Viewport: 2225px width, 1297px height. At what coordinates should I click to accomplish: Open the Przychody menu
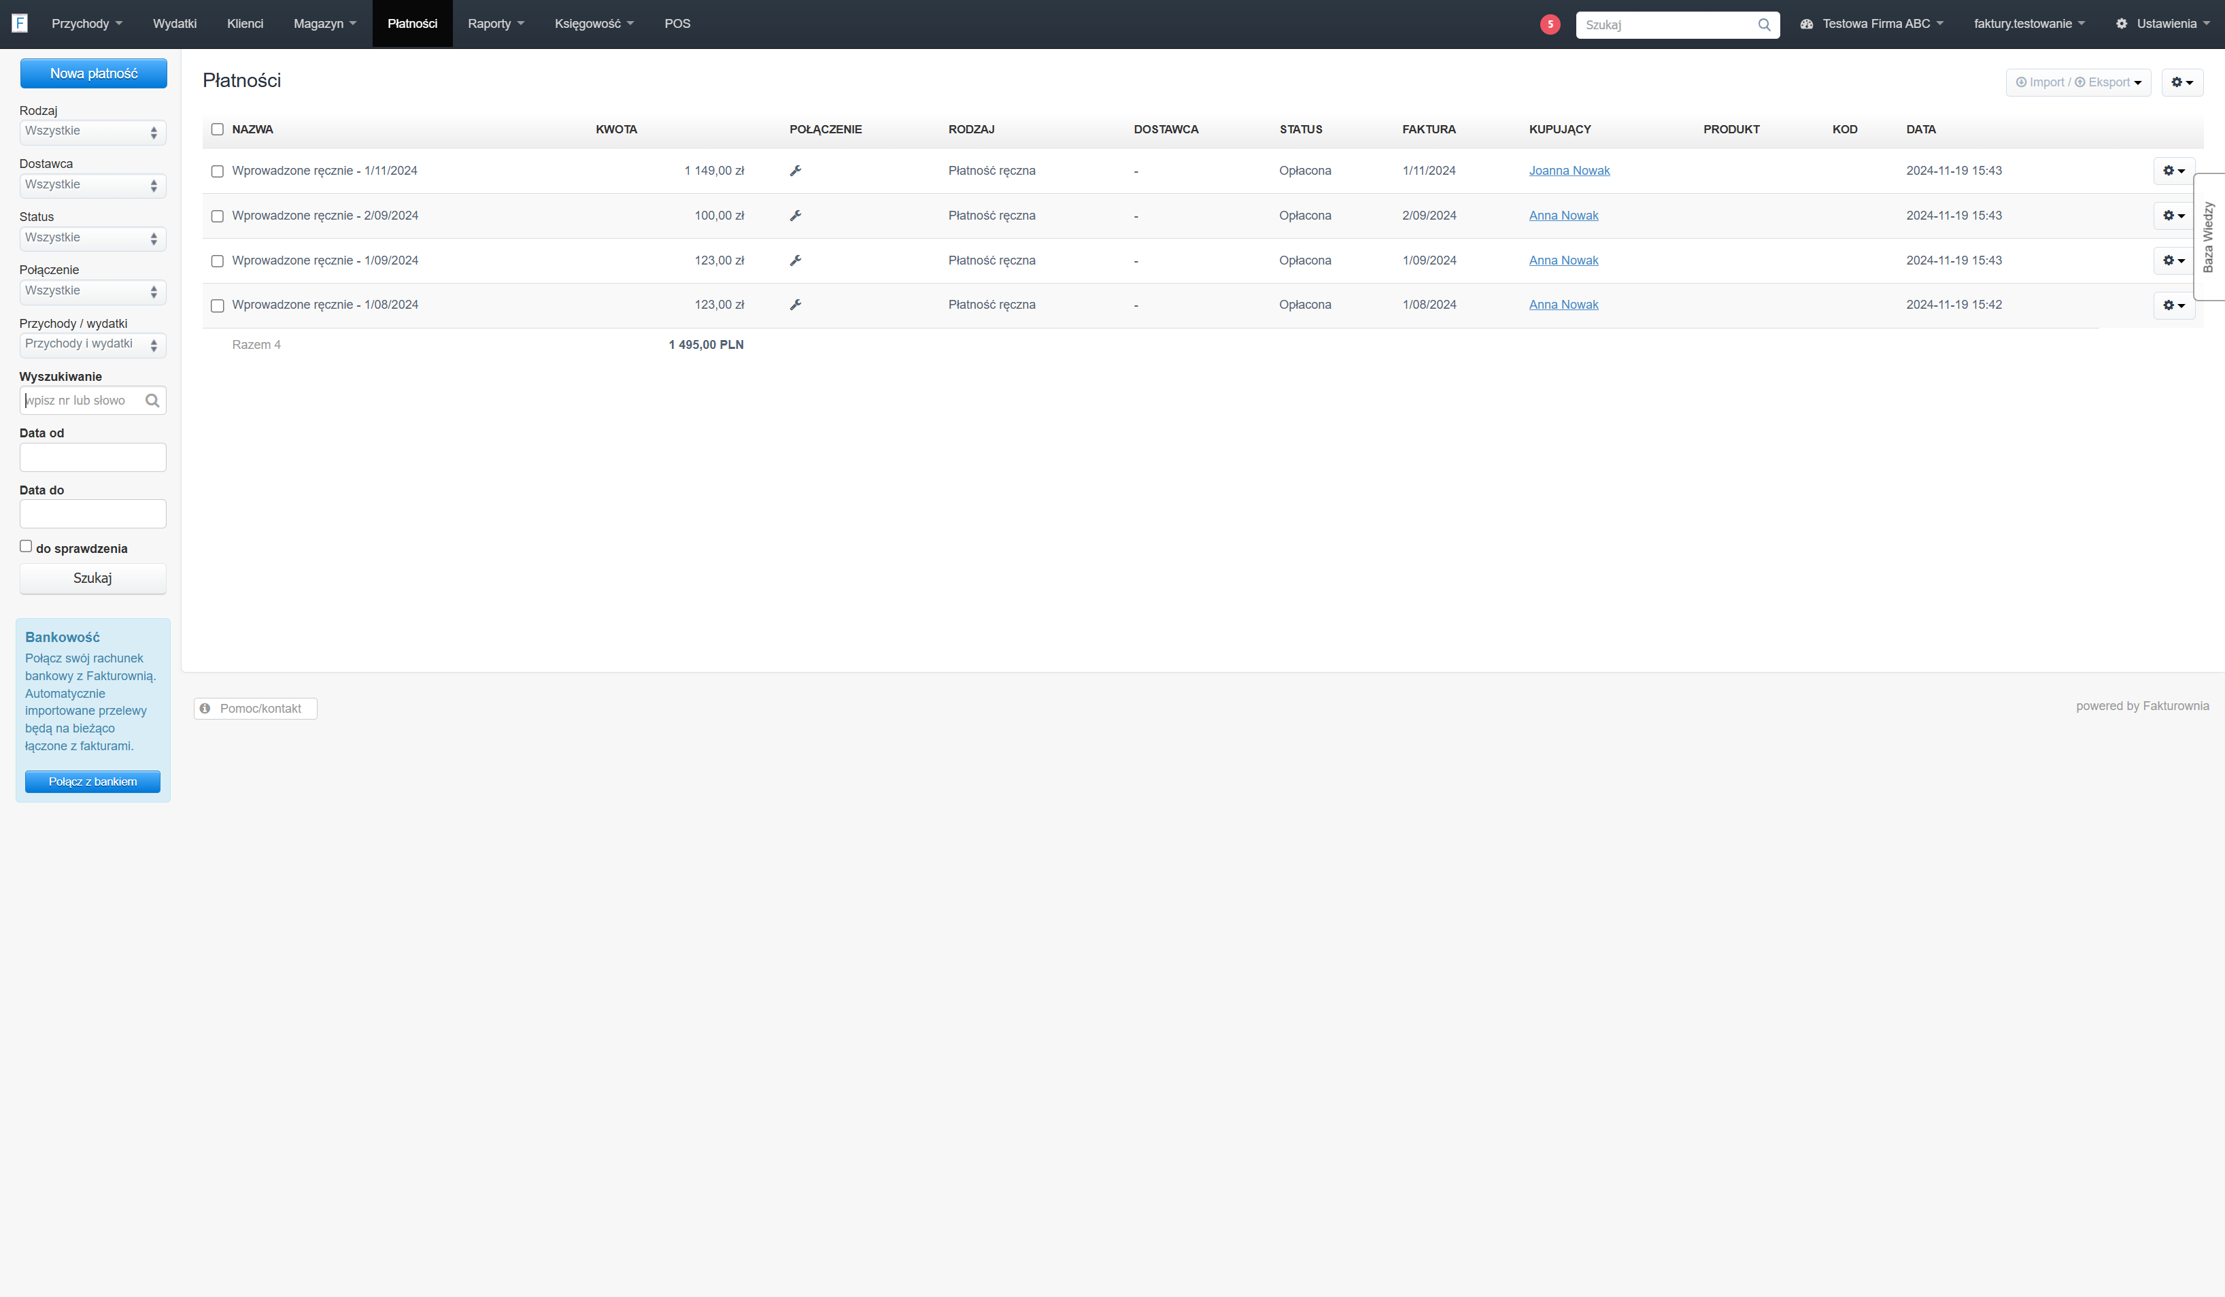86,24
